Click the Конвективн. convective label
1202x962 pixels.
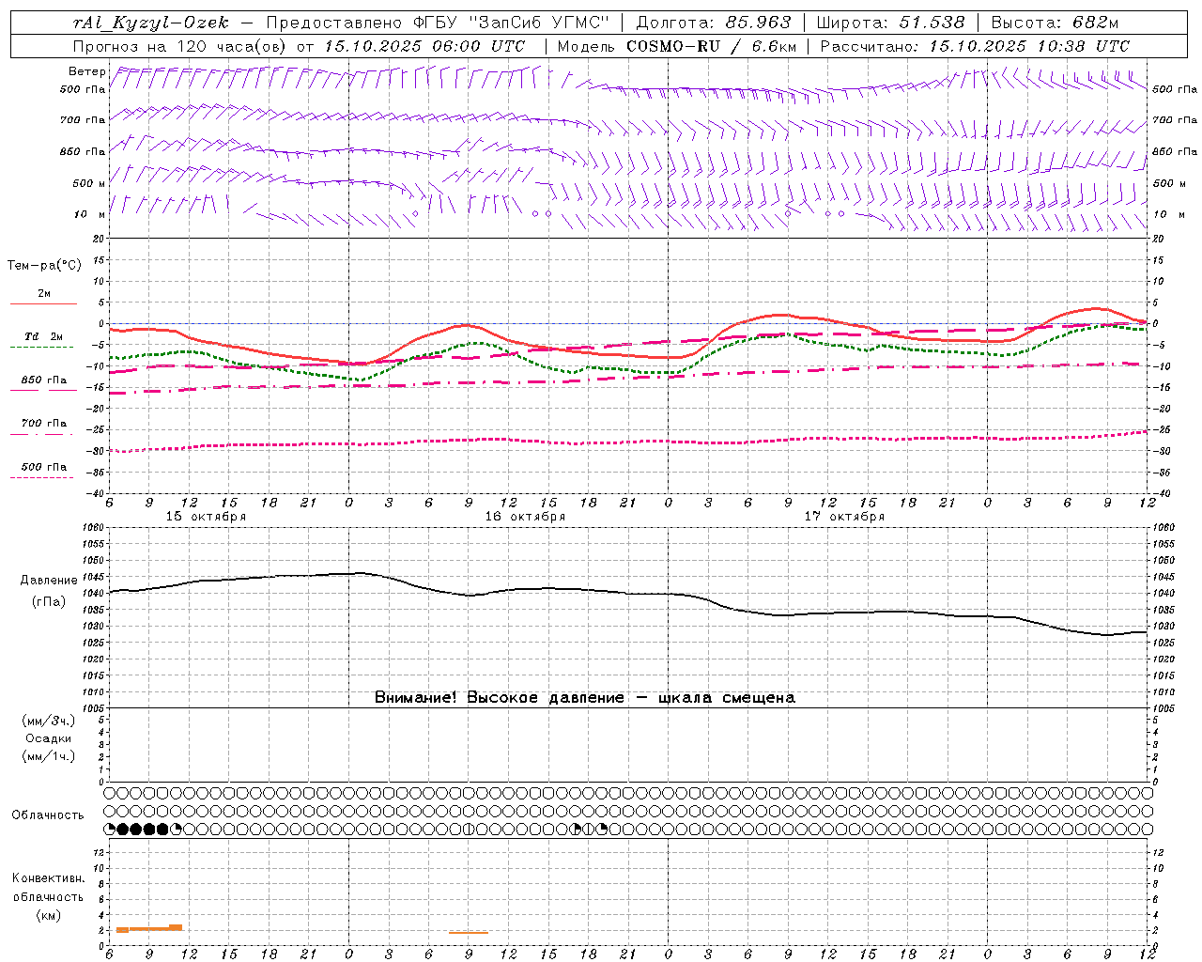point(48,878)
